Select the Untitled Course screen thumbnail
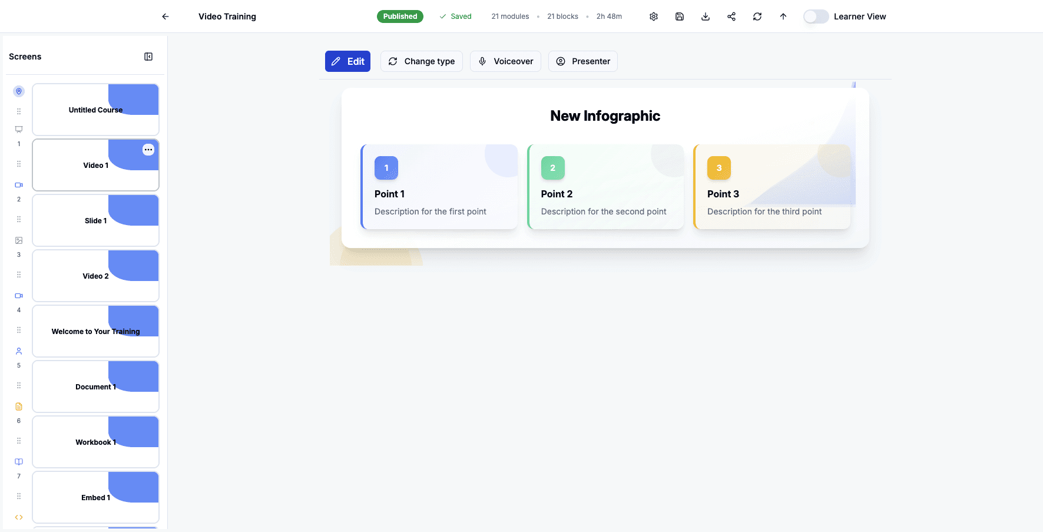This screenshot has height=532, width=1043. tap(95, 110)
